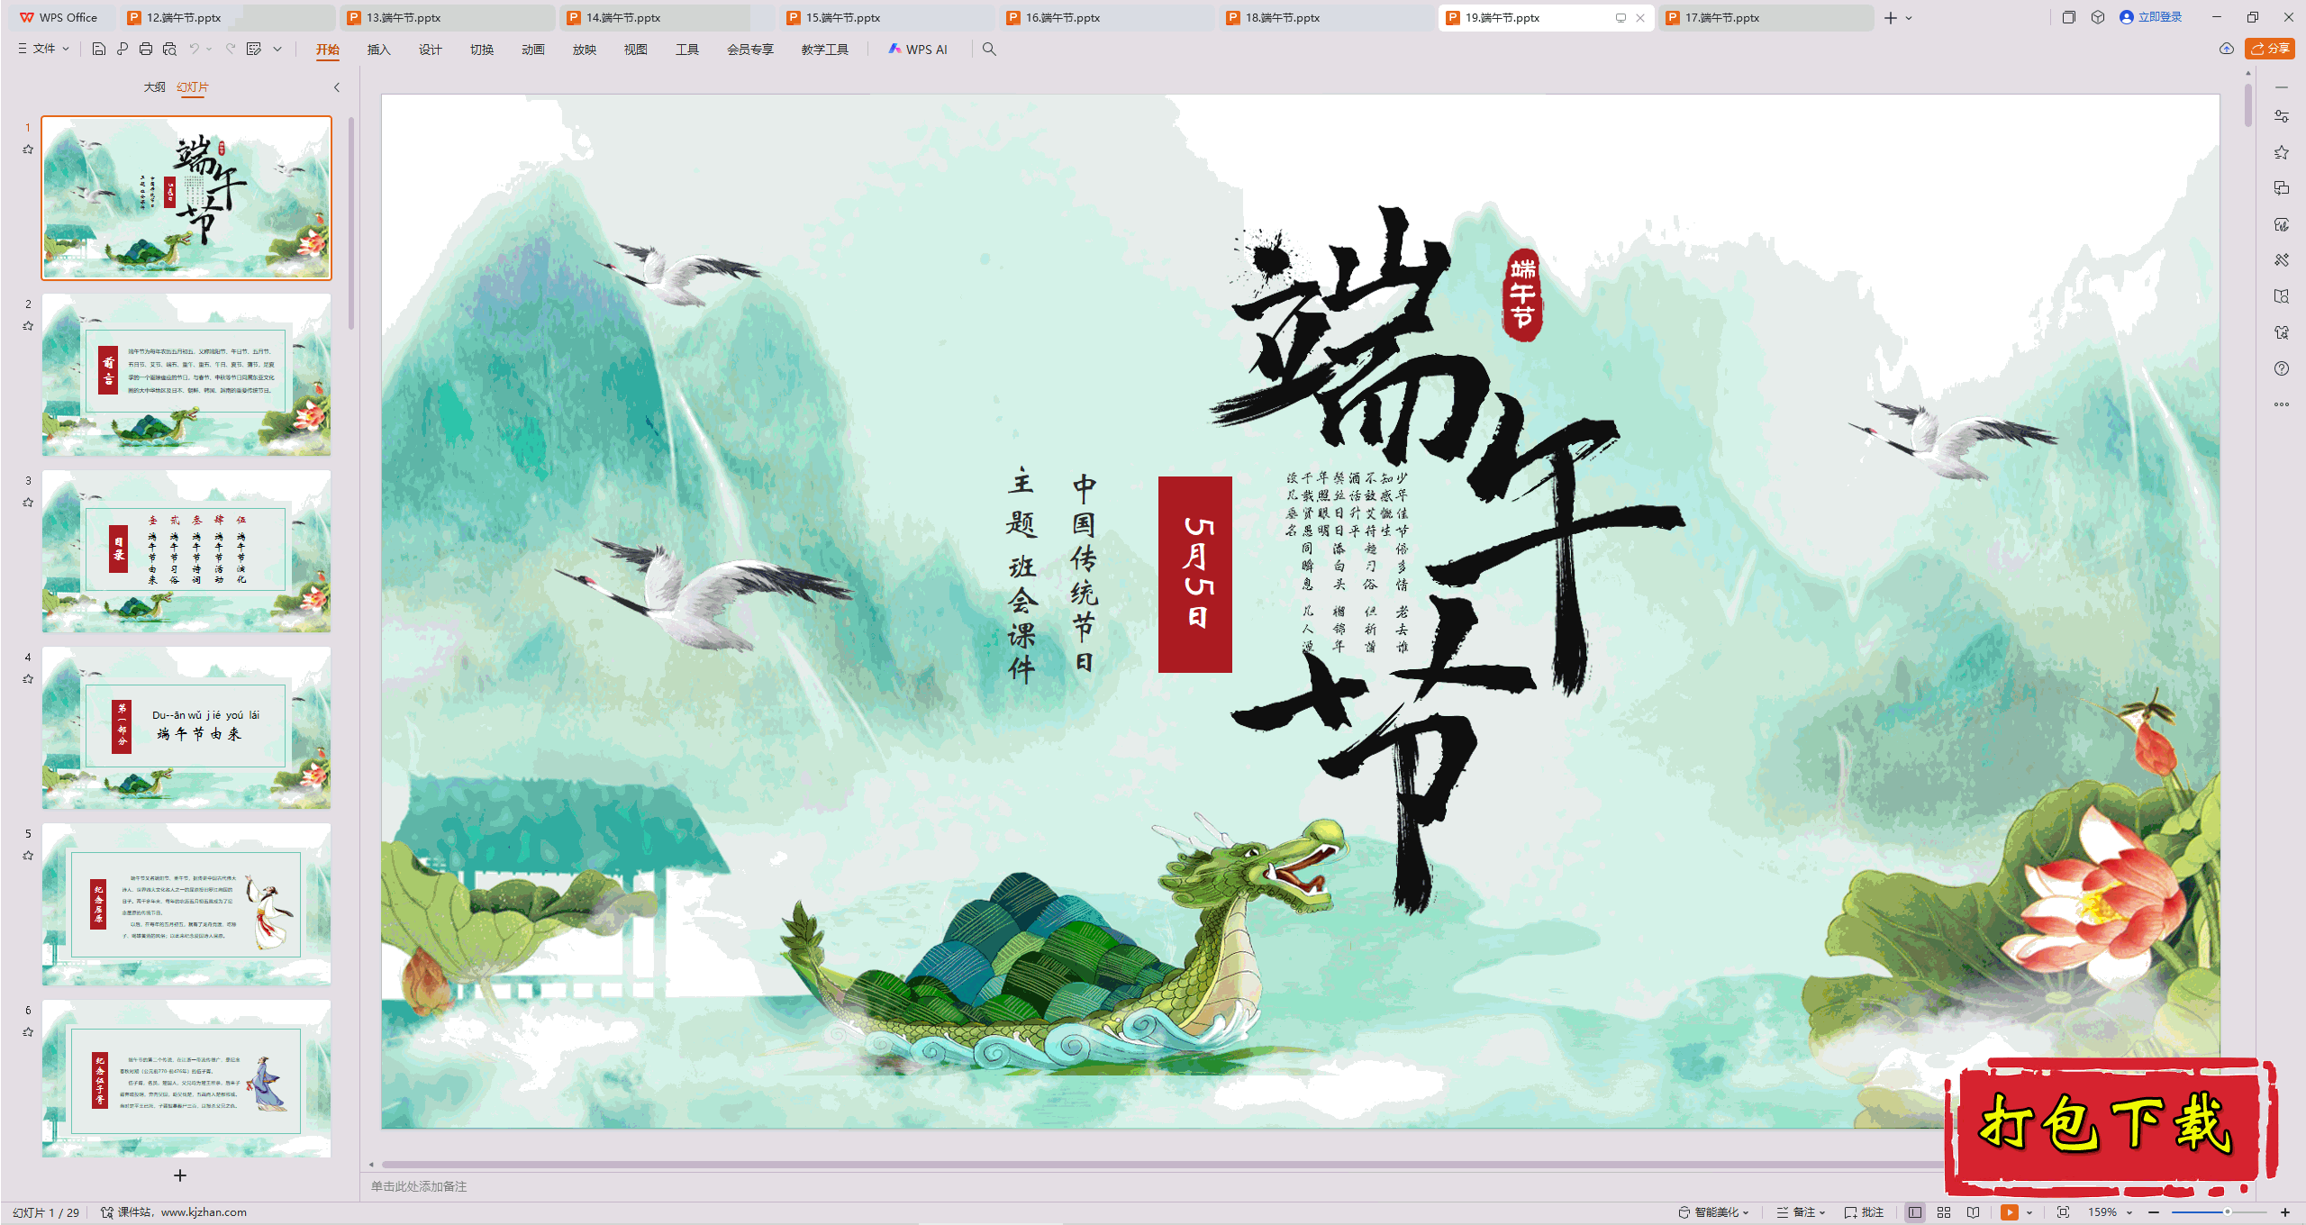The width and height of the screenshot is (2306, 1225).
Task: Open the 插入 ribbon tab
Action: coord(378,50)
